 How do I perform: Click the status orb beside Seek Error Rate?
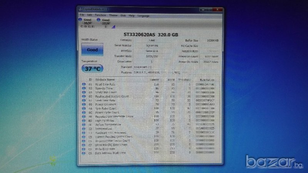pos(84,100)
